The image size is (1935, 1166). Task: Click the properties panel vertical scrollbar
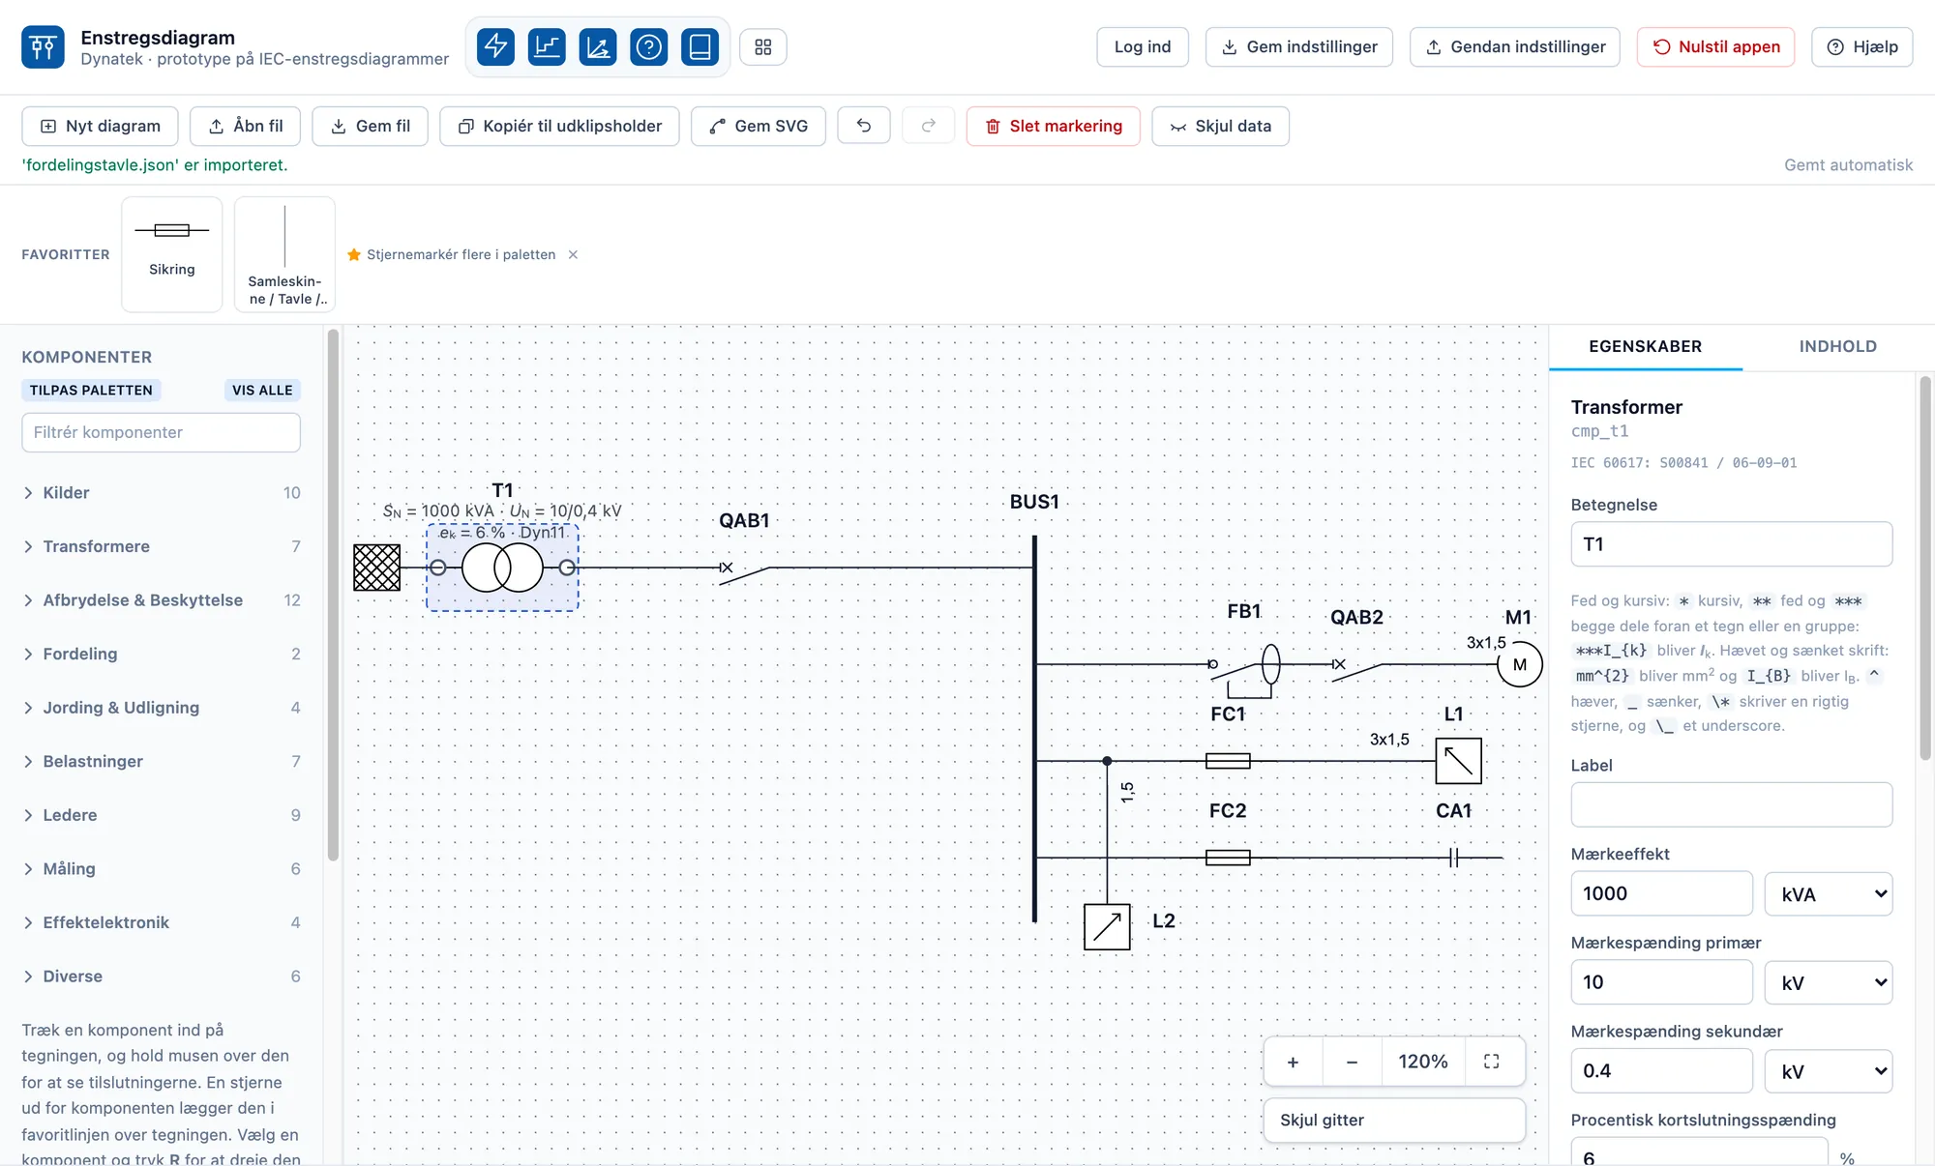point(1925,568)
